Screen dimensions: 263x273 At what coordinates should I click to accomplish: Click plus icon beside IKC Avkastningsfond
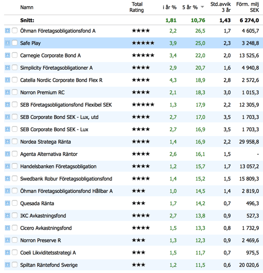7,216
